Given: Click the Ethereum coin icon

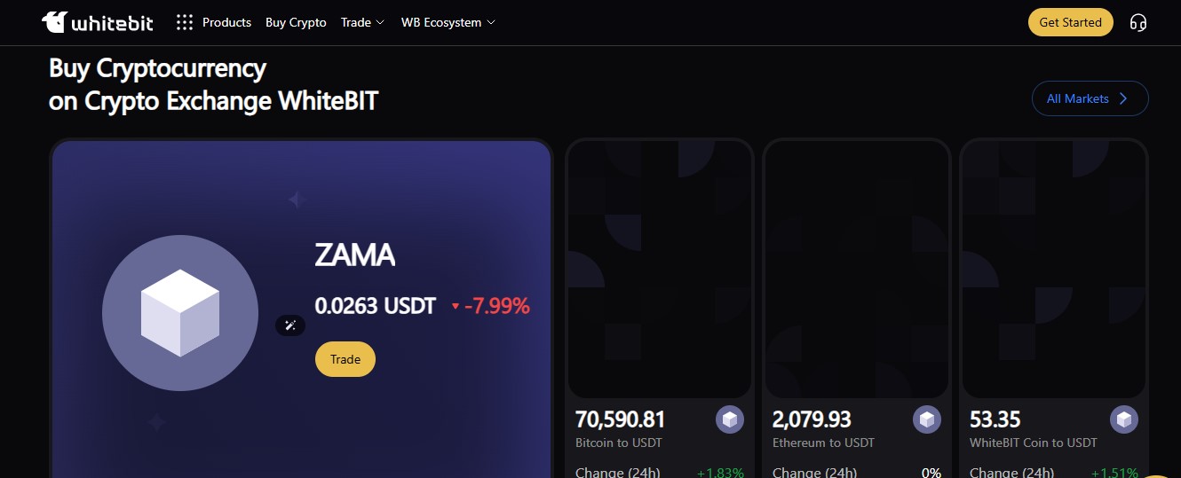Looking at the screenshot, I should [927, 419].
